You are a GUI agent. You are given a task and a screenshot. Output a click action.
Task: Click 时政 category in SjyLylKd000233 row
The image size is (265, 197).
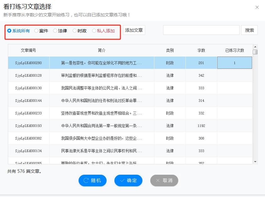170,113
